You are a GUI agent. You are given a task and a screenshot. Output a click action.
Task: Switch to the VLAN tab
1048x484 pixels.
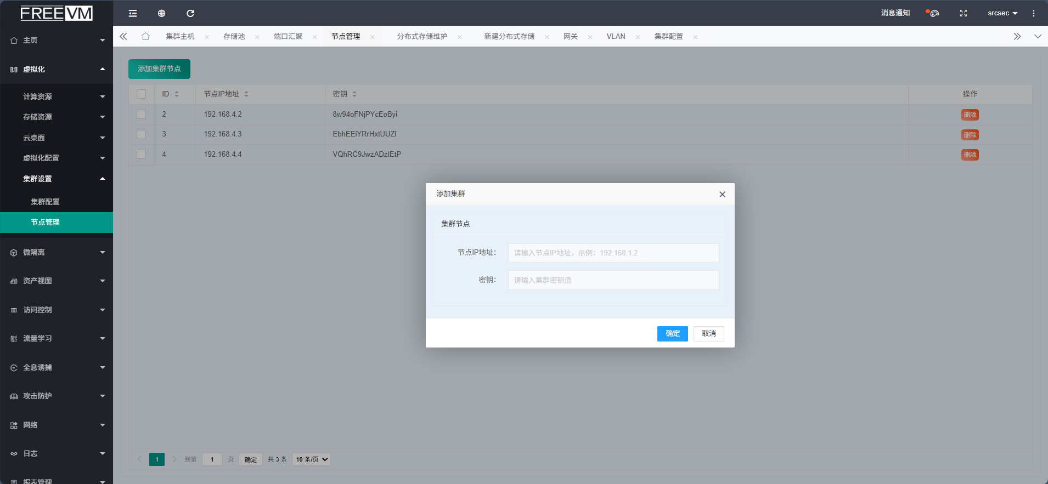(x=616, y=36)
